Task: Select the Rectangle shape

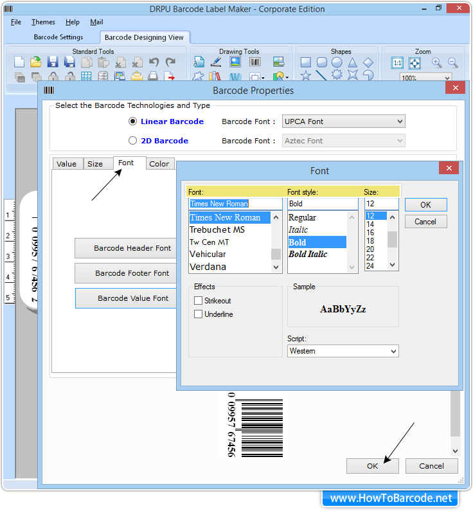Action: click(305, 62)
